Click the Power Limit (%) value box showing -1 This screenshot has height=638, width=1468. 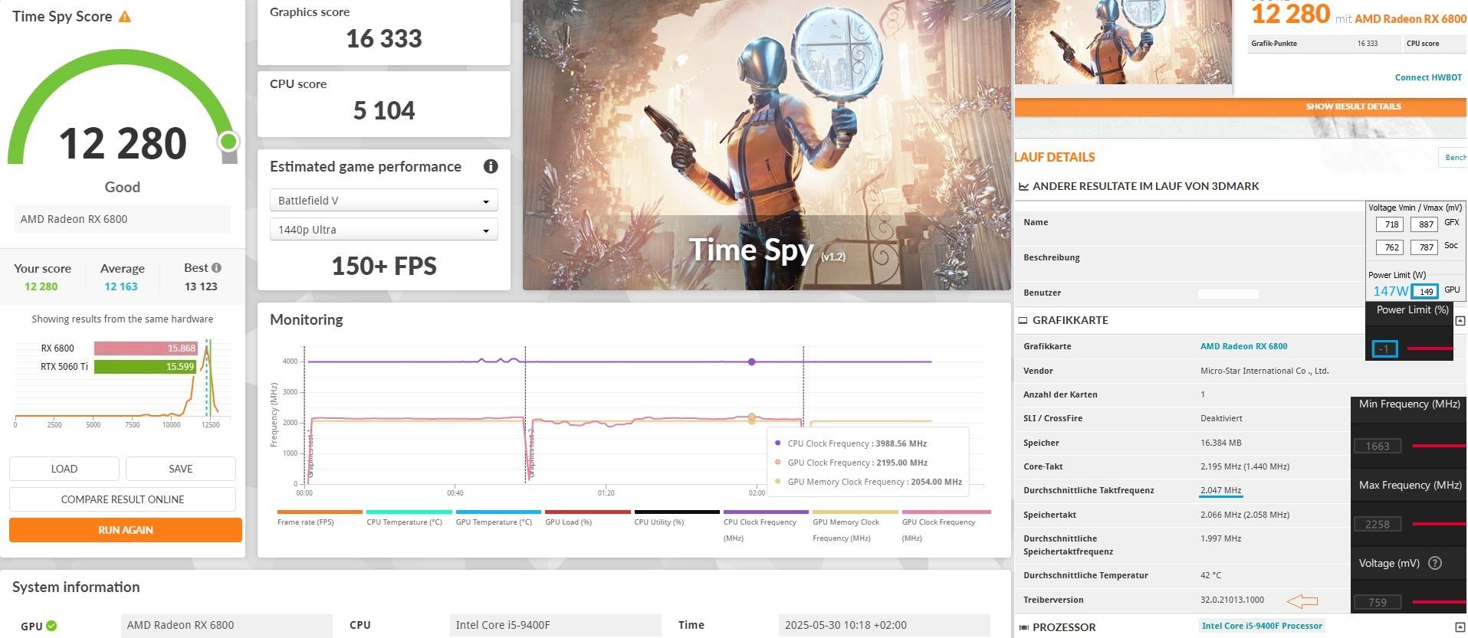point(1384,348)
